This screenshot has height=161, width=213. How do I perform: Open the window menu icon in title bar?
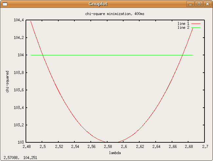(5, 4)
